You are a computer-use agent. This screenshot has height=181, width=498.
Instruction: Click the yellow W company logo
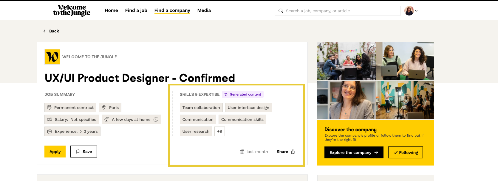tap(52, 57)
